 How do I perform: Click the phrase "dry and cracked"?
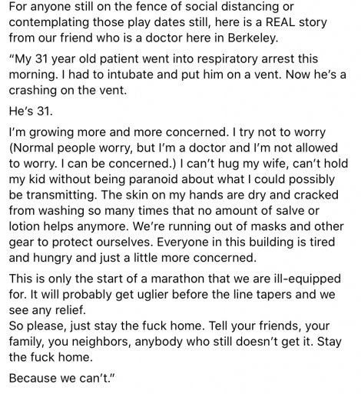293,195
